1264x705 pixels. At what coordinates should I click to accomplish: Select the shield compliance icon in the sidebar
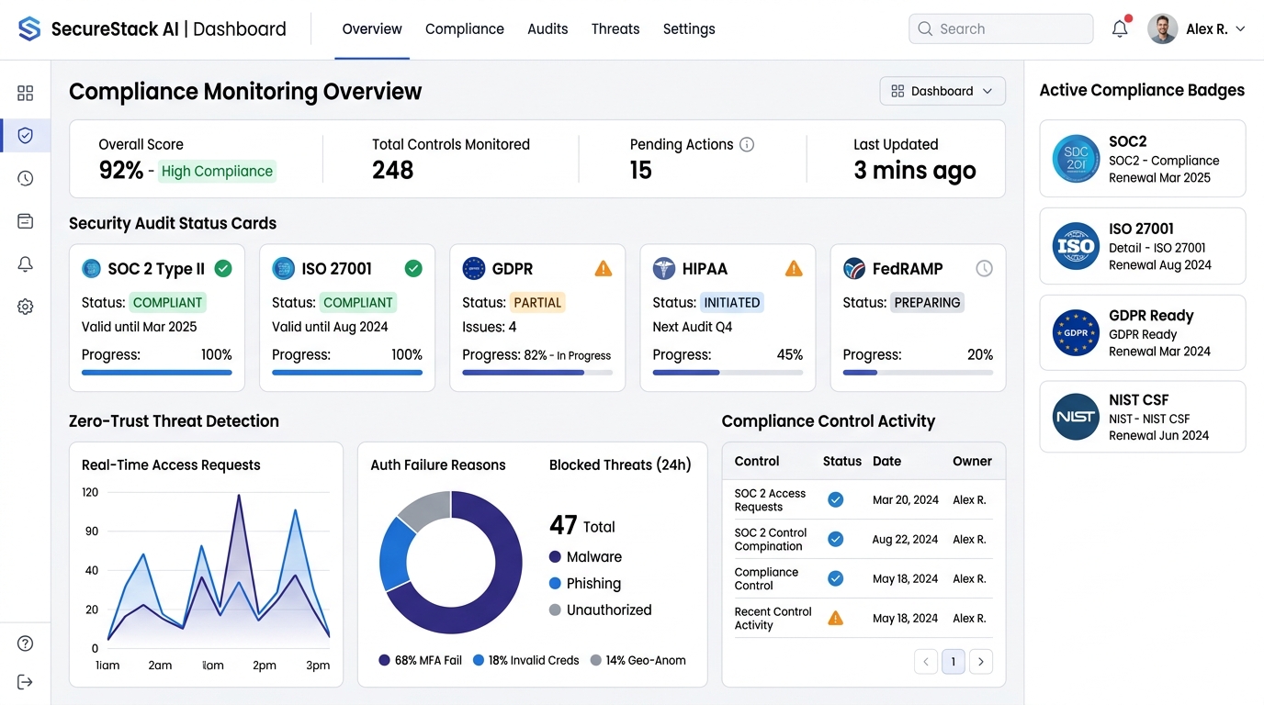click(x=25, y=136)
